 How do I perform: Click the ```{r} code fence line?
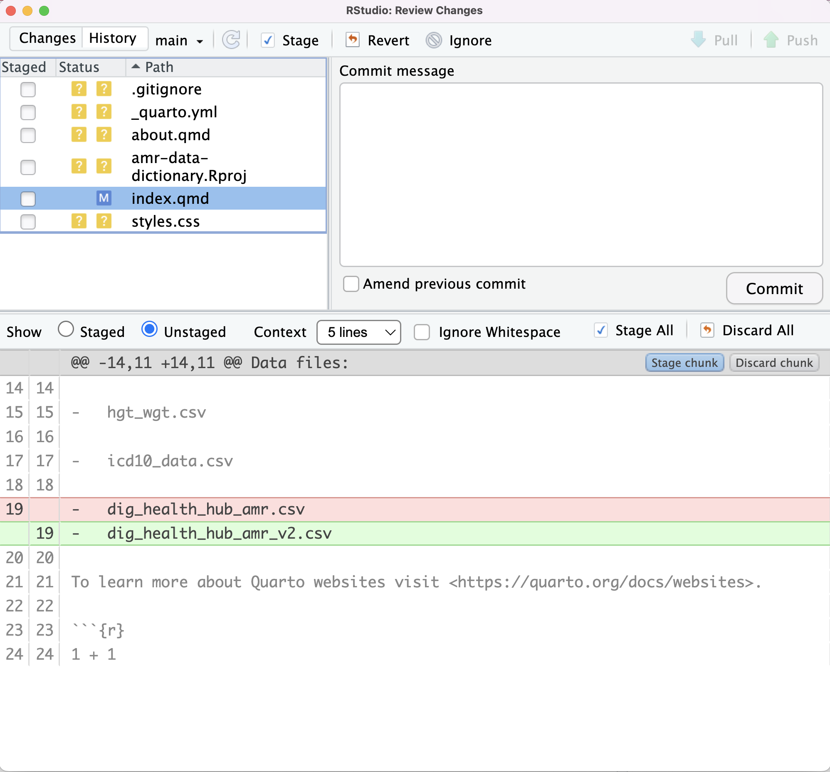[x=415, y=630]
